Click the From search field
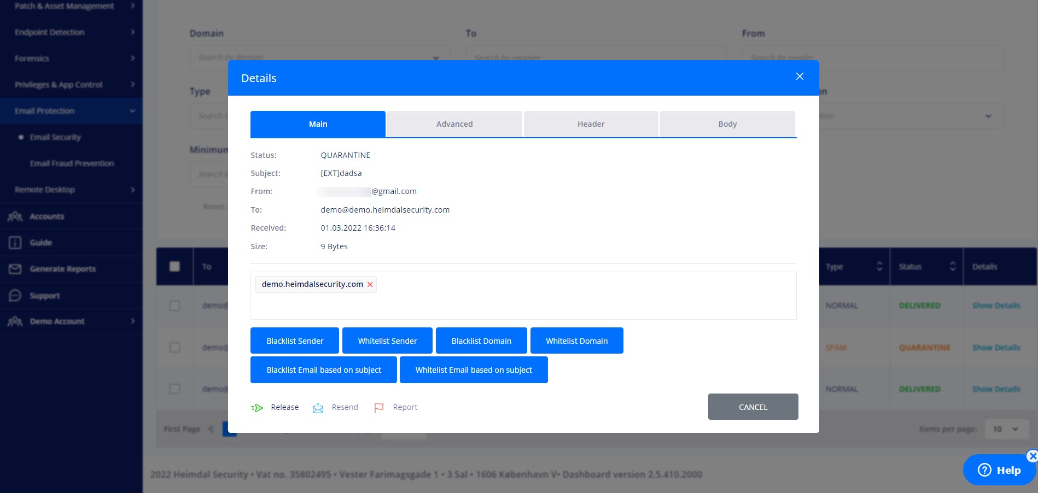1038x493 pixels. (872, 57)
